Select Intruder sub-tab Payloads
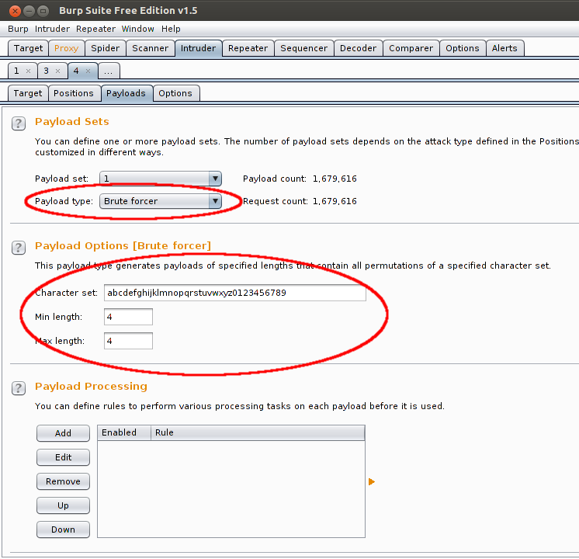This screenshot has width=579, height=559. point(126,93)
